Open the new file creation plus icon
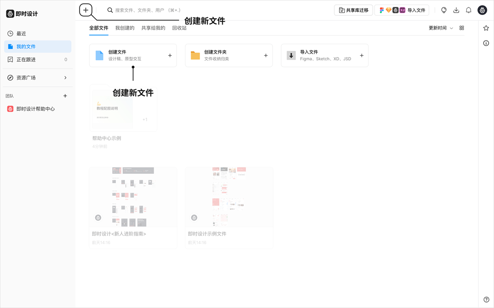494x308 pixels. tap(86, 10)
